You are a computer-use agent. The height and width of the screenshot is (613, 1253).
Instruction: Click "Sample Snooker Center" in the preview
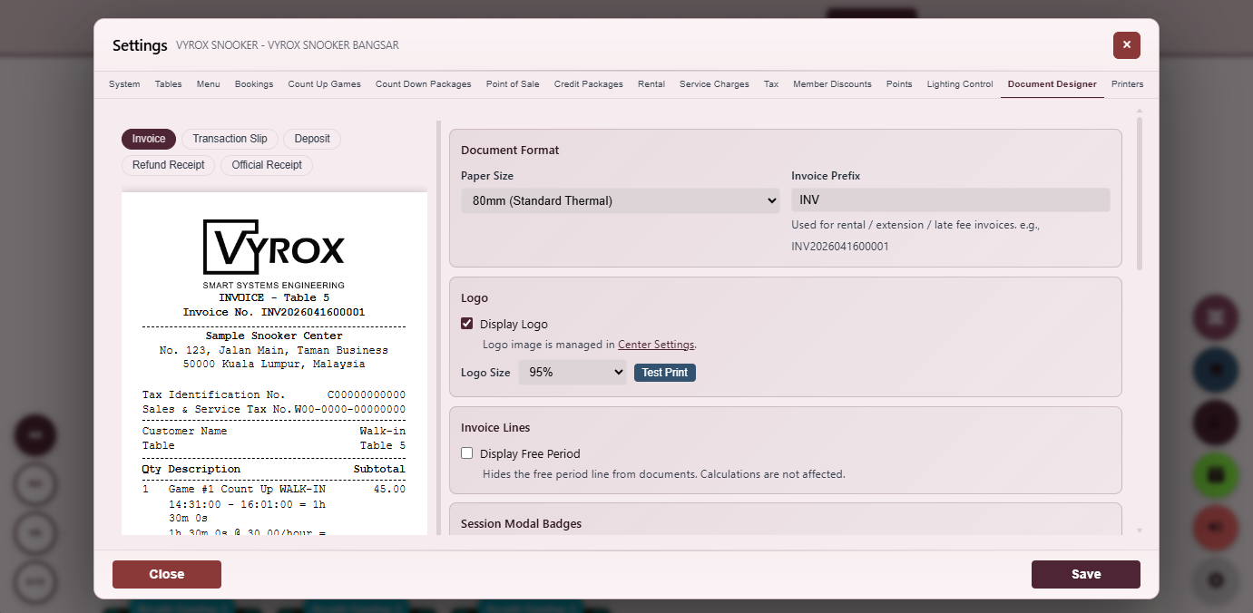[274, 336]
